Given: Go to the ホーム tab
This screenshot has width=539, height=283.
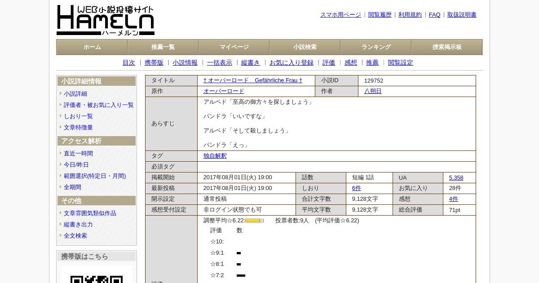Looking at the screenshot, I should pos(92,47).
